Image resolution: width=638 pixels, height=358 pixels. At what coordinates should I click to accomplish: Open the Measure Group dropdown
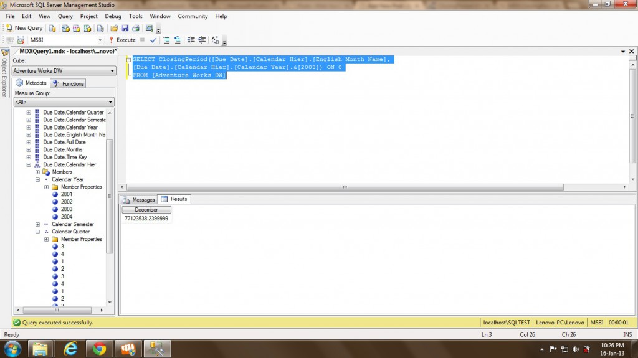point(111,102)
